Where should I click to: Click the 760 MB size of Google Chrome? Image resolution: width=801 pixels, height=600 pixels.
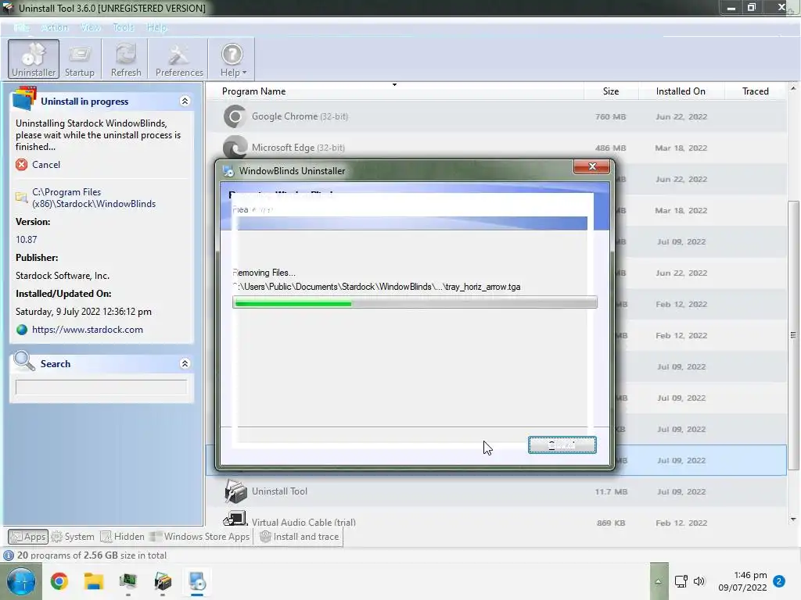click(x=610, y=116)
